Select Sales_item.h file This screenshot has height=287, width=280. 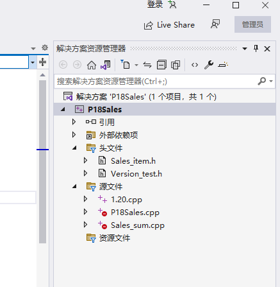pyautogui.click(x=133, y=161)
